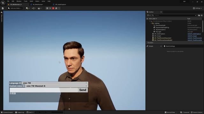This screenshot has width=204, height=114.
Task: Expand the Outliner search history arrow
Action: click(x=196, y=16)
